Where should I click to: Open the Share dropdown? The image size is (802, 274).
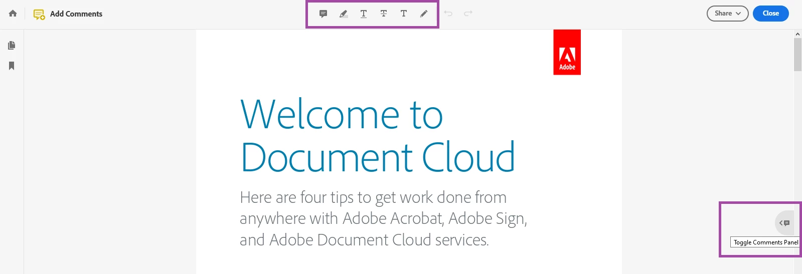pyautogui.click(x=728, y=14)
